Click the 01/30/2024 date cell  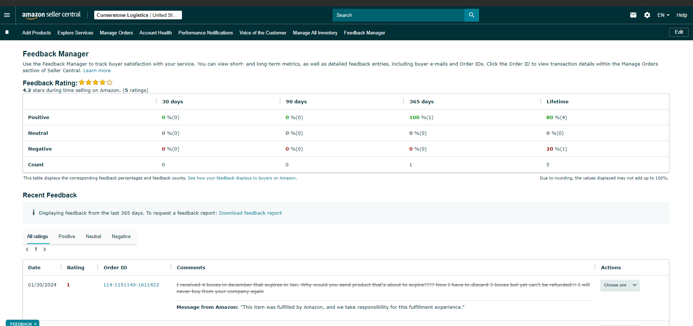click(x=42, y=285)
